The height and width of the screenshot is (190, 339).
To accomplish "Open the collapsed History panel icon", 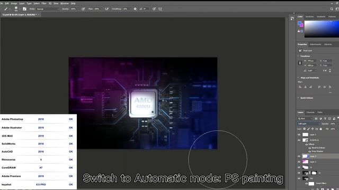I will pos(292,18).
